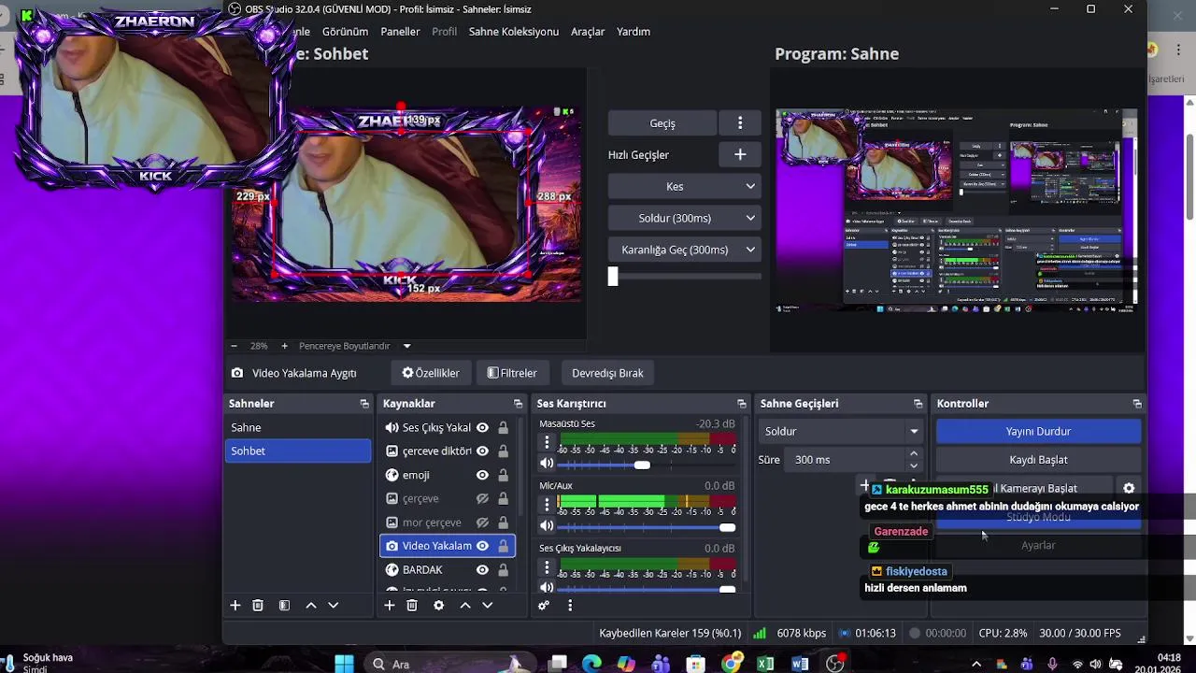Pop out the Kontroller dock panel
1196x673 pixels.
pyautogui.click(x=1137, y=404)
